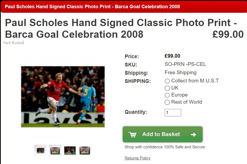Pick the Rest of World shipping option
The image size is (247, 164).
tap(167, 102)
